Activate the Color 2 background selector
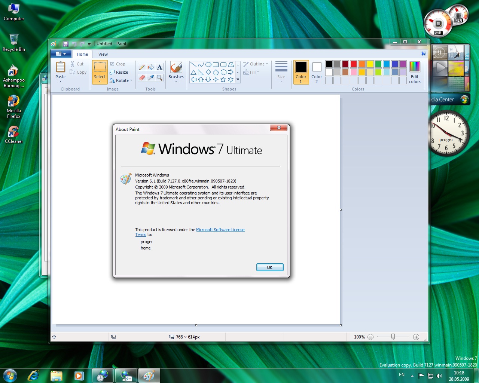The image size is (479, 383). click(317, 72)
